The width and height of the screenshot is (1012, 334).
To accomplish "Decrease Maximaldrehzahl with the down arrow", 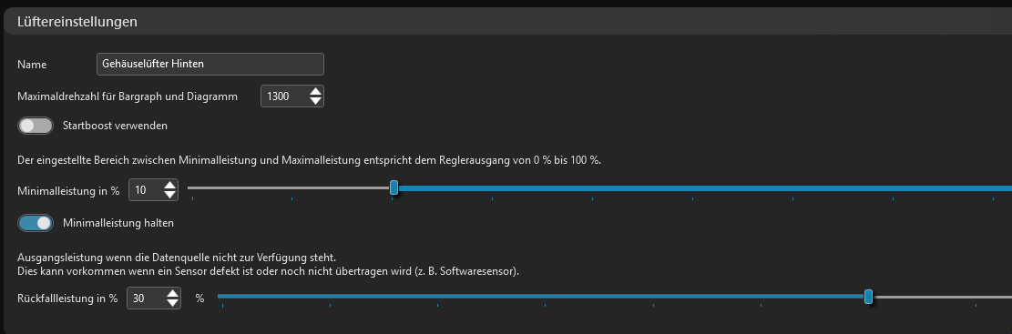I will 315,101.
